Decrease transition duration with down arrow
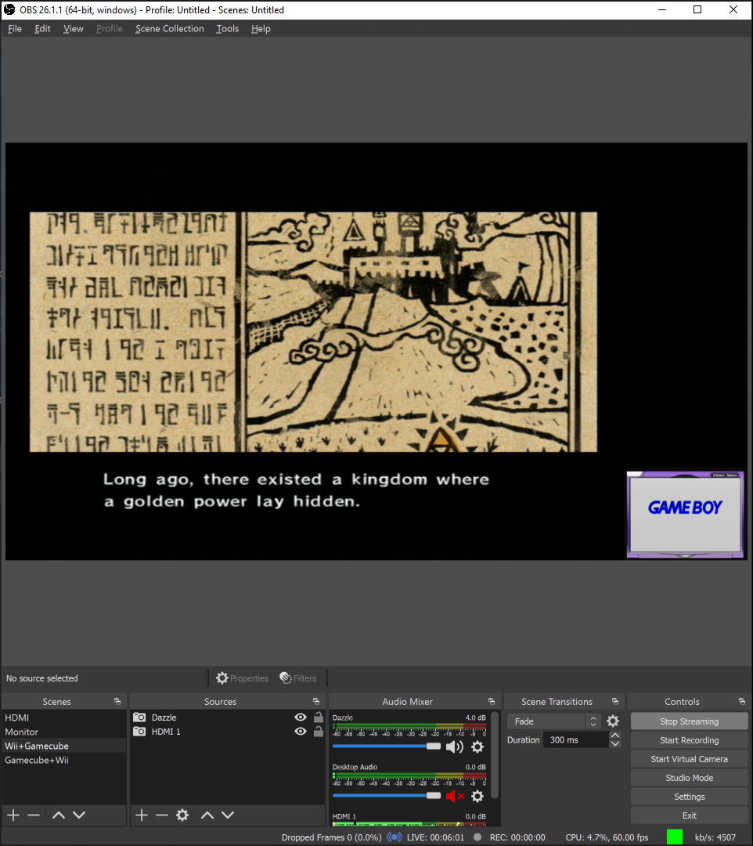 pos(615,744)
